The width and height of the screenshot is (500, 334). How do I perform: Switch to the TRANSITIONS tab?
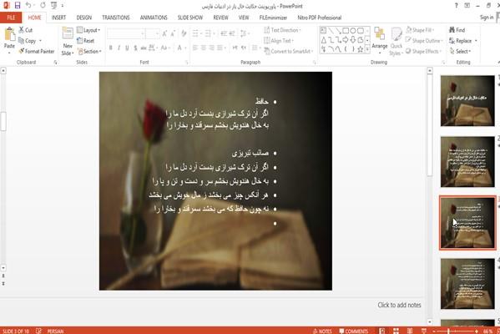click(116, 18)
